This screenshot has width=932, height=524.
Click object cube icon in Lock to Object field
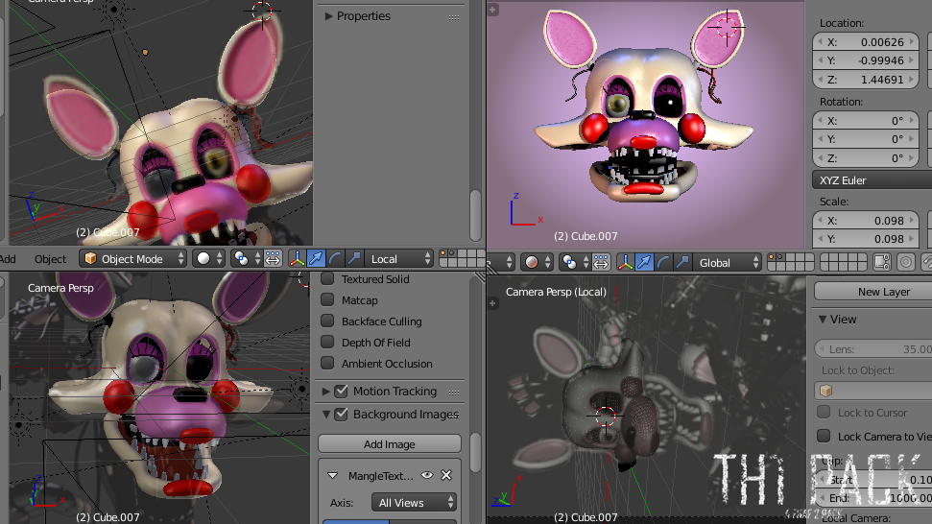click(x=825, y=391)
